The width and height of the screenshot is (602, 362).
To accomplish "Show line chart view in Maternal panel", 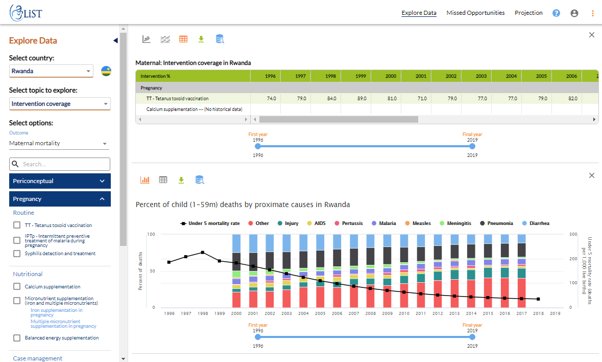I will pos(146,39).
